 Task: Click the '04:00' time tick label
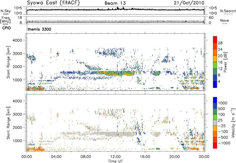click(x=56, y=157)
